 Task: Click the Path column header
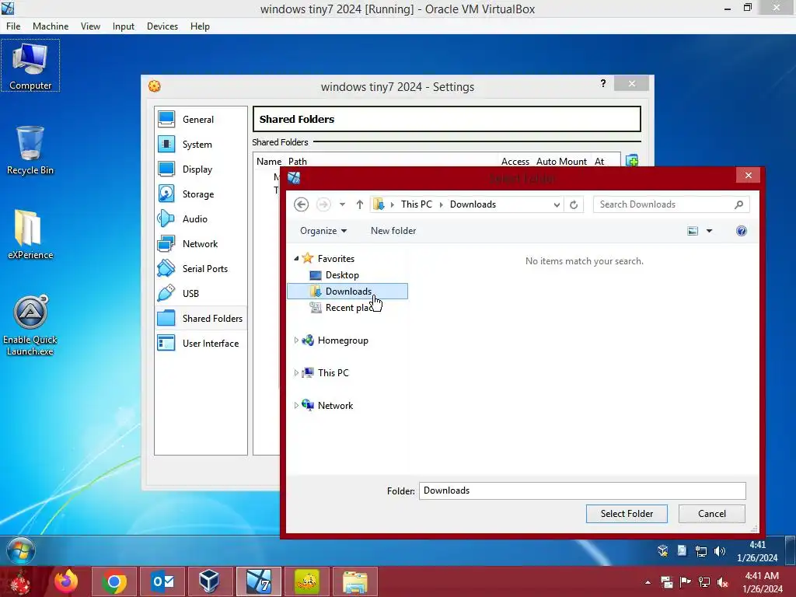[298, 162]
